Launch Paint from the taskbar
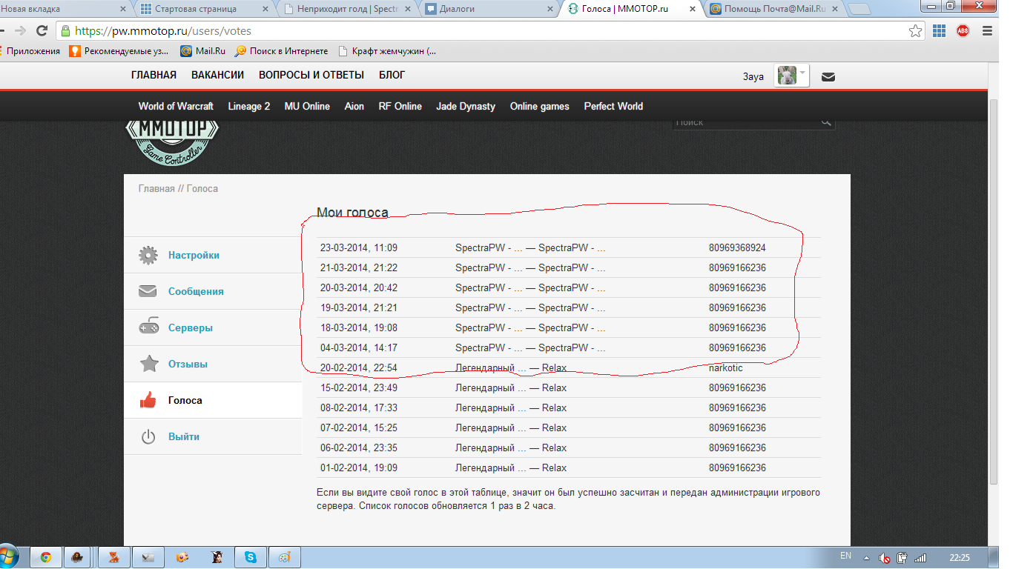This screenshot has width=1013, height=569. [x=285, y=557]
